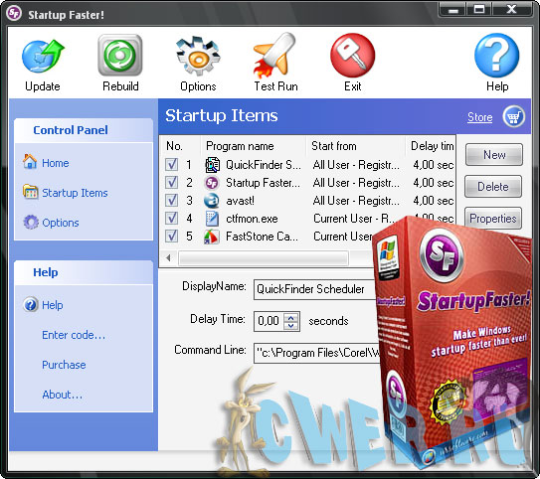Open Options via the gear toolbar icon

click(x=198, y=56)
